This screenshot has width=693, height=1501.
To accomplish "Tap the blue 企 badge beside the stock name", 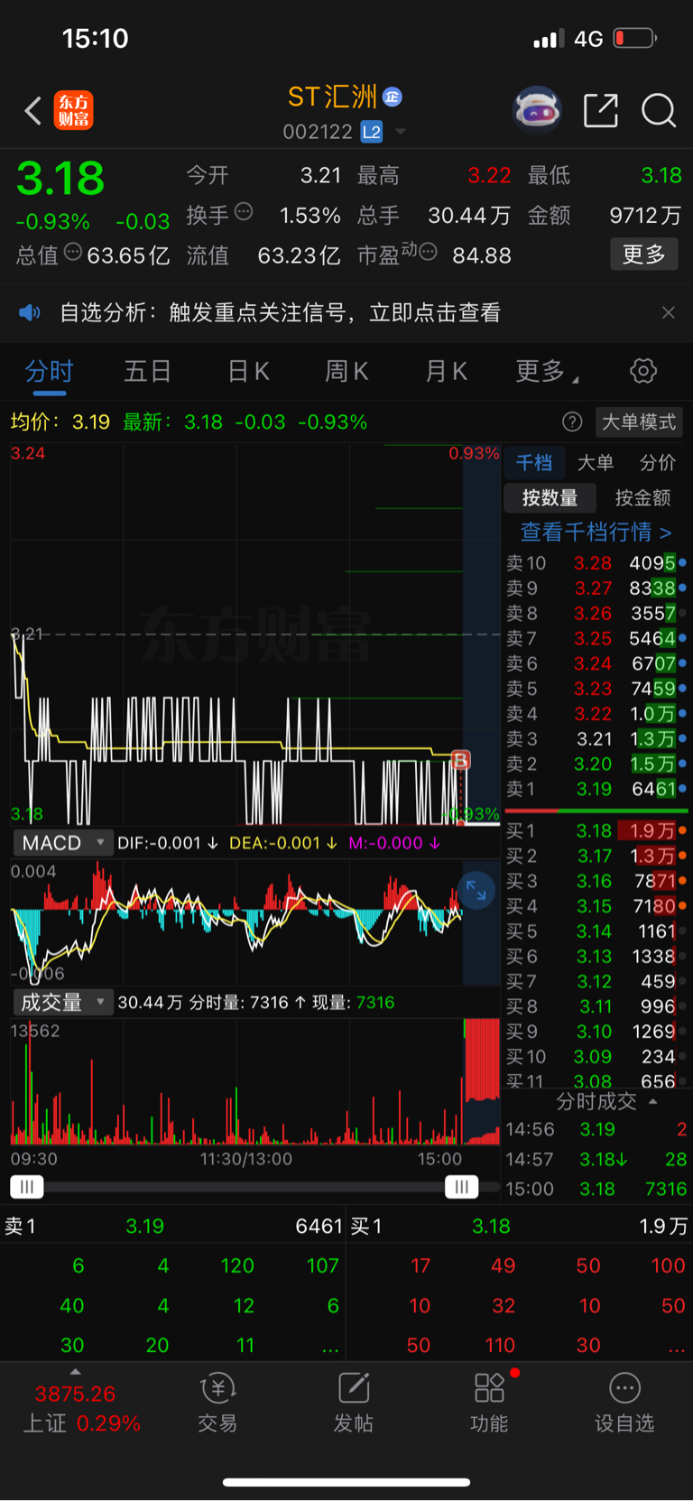I will (393, 97).
